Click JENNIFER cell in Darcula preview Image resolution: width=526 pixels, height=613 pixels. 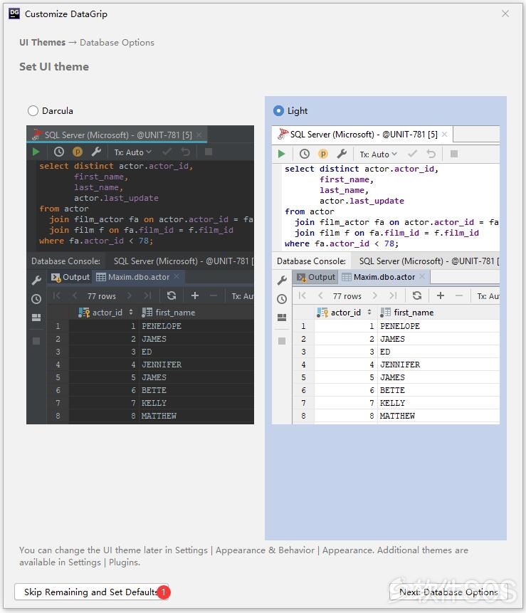162,365
